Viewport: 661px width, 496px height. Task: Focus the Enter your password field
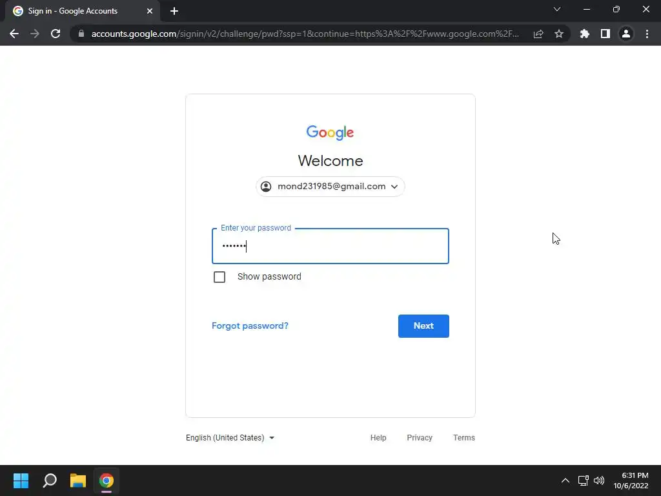click(x=330, y=246)
